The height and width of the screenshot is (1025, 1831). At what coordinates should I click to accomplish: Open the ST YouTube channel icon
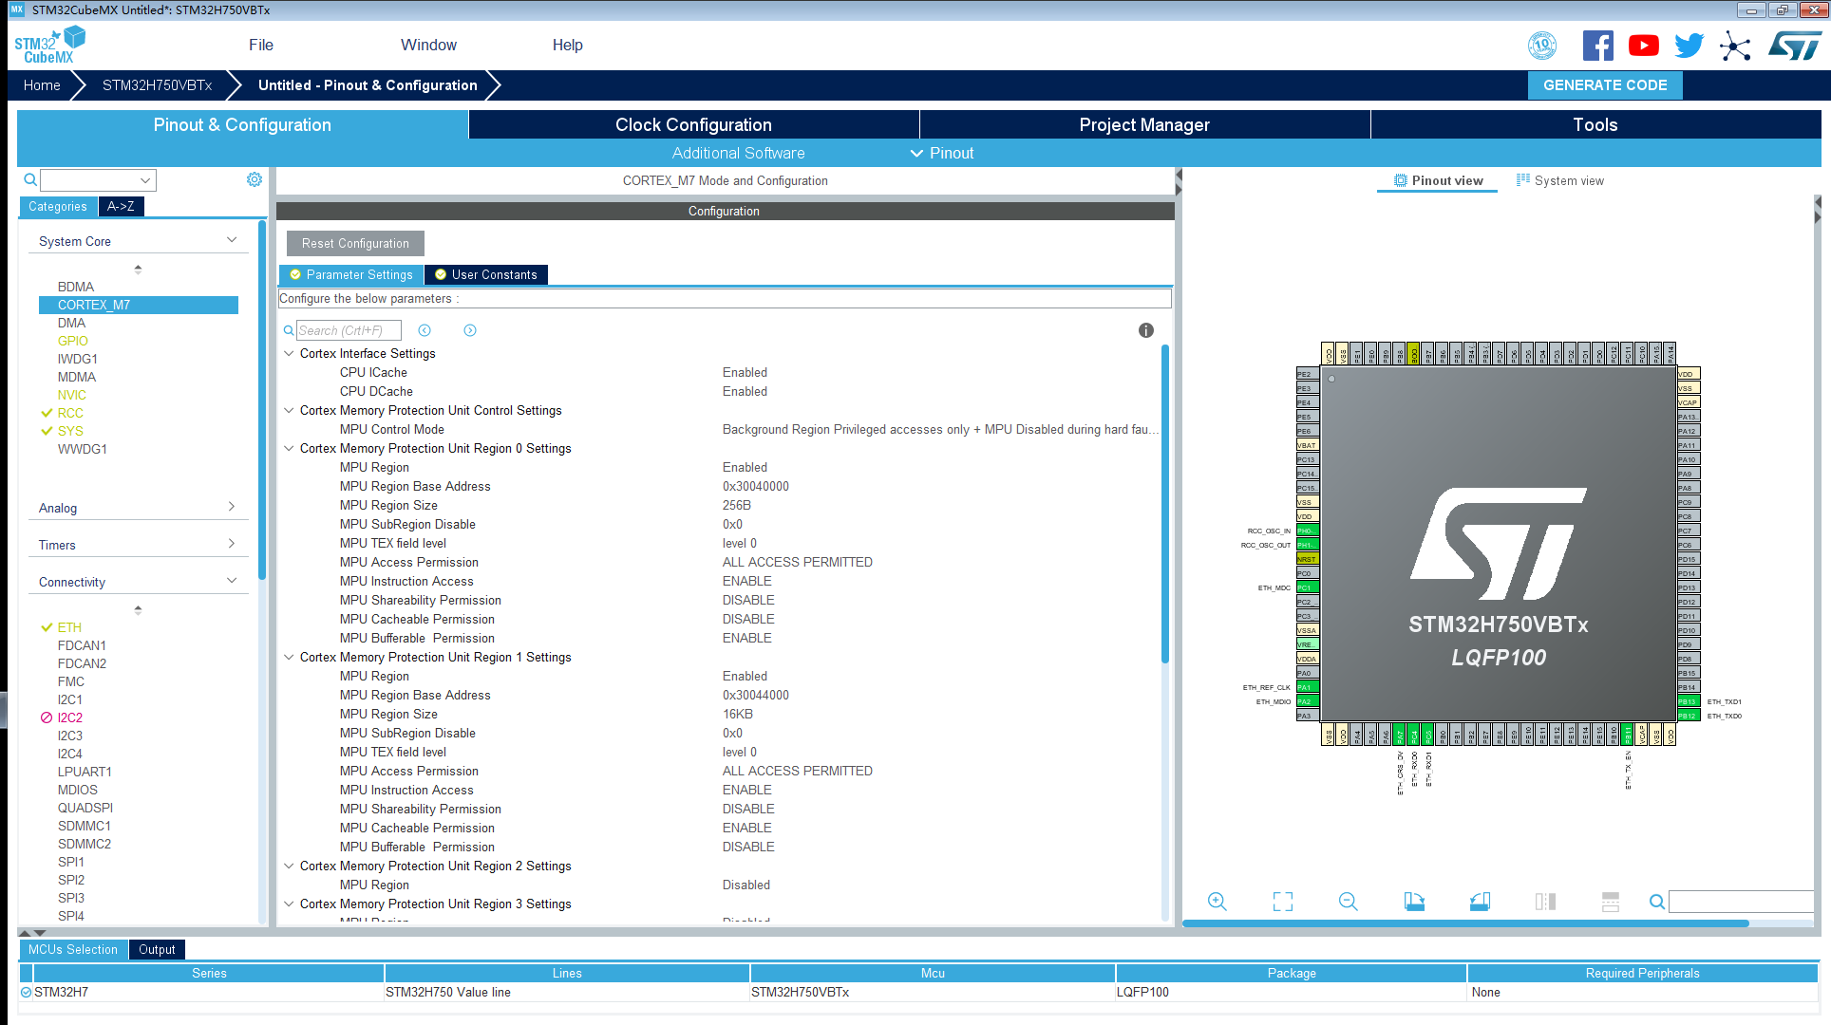(1643, 46)
